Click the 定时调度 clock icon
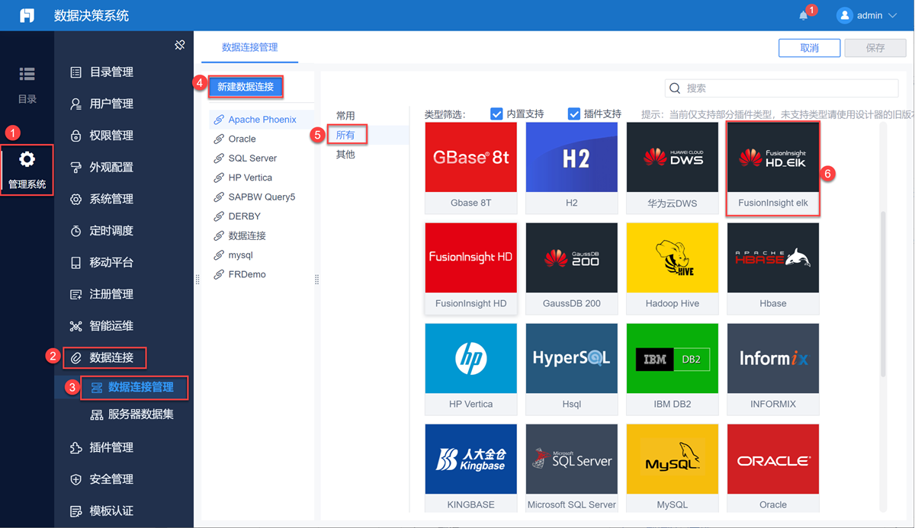Screen dimensions: 915x528 (75, 231)
